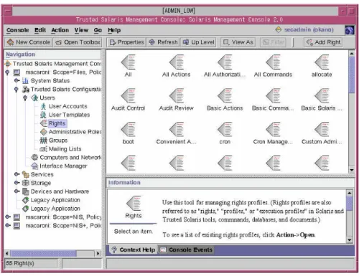Click the Open Toolbox button
The height and width of the screenshot is (276, 359).
coord(78,42)
